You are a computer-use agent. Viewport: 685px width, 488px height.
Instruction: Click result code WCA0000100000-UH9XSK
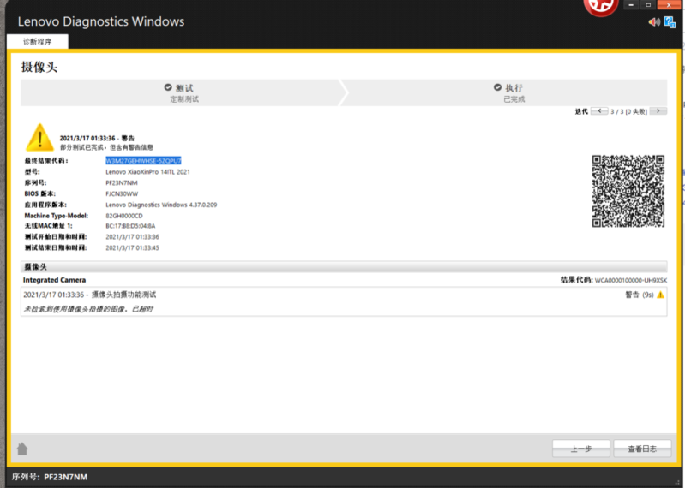[x=630, y=280]
